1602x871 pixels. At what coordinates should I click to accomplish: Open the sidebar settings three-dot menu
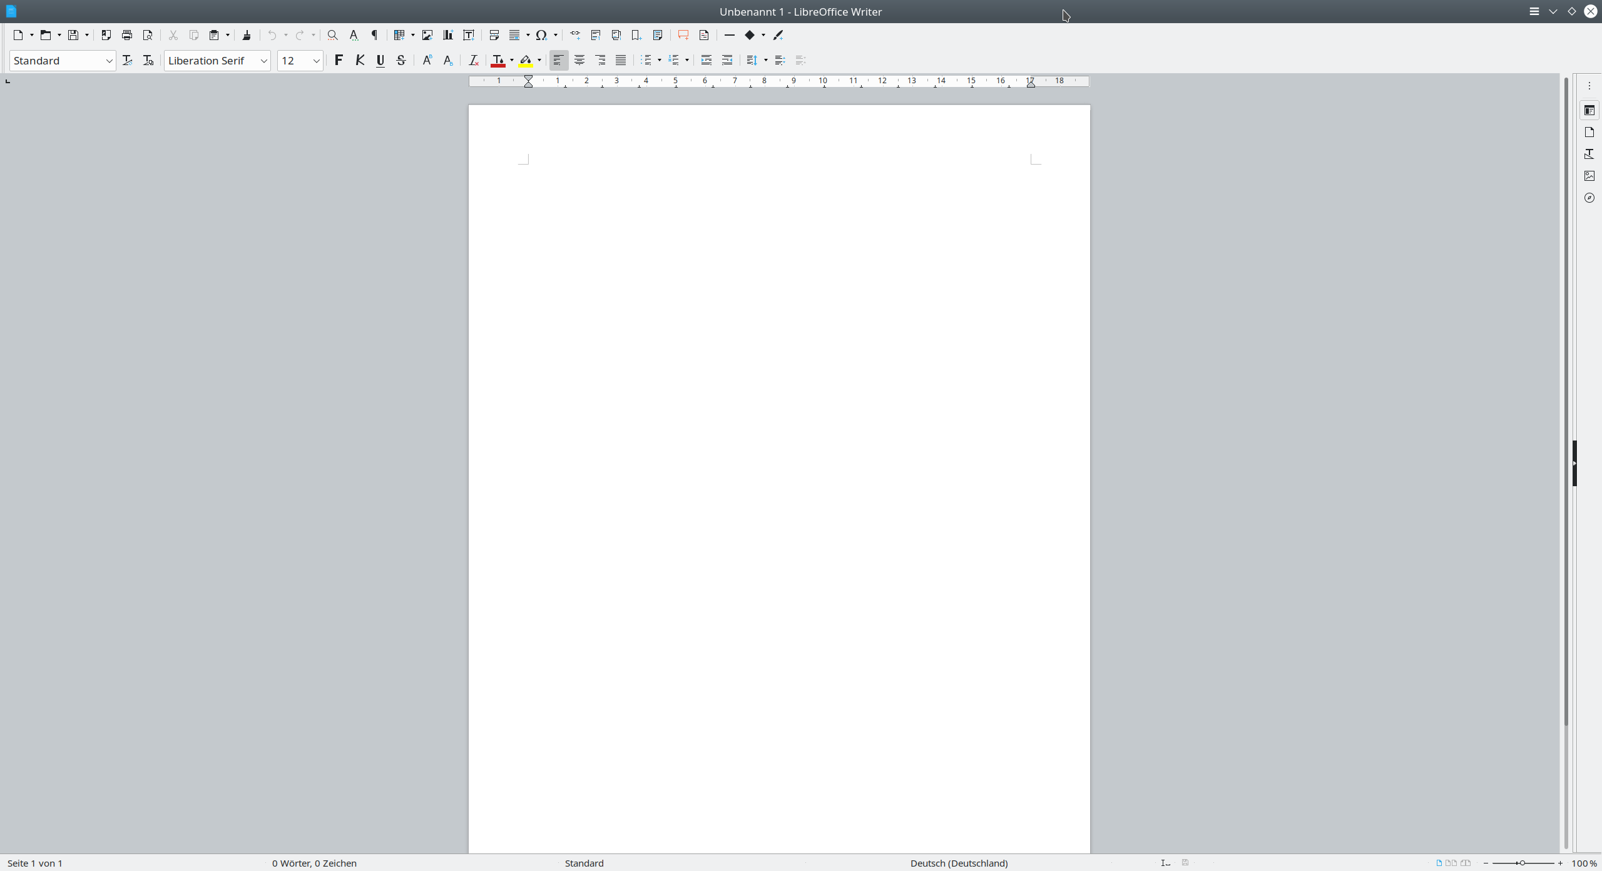coord(1589,86)
